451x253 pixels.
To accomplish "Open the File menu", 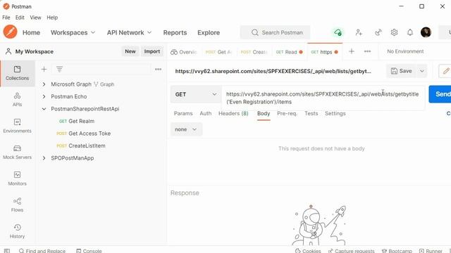I will [x=6, y=18].
